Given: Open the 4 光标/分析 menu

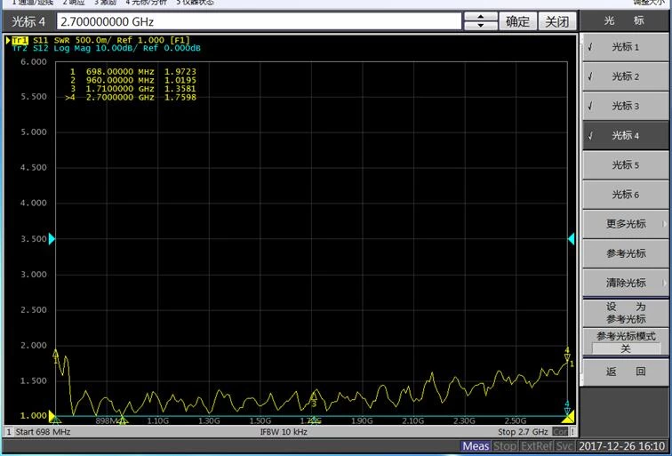Looking at the screenshot, I should 146,3.
